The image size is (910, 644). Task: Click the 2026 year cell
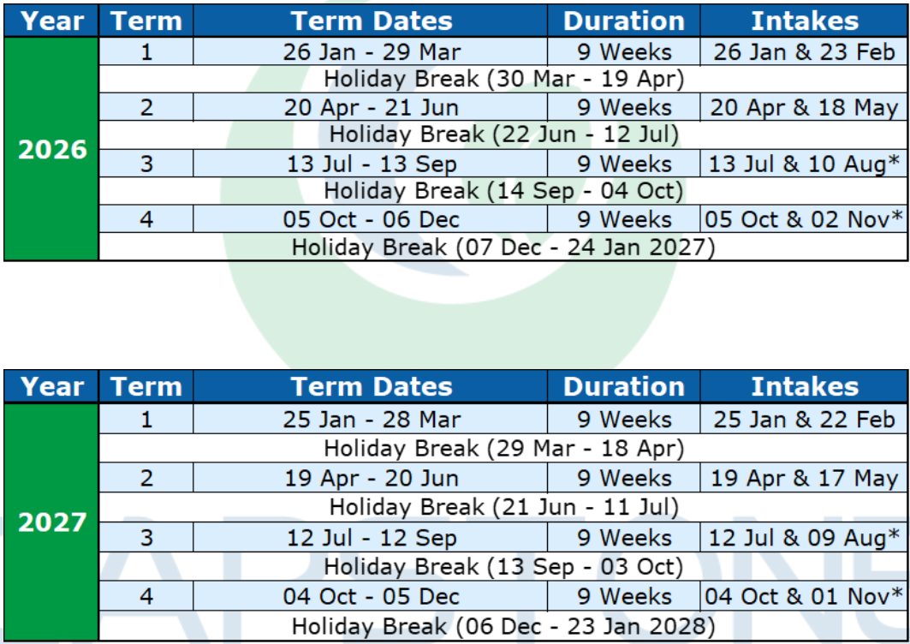click(x=52, y=149)
